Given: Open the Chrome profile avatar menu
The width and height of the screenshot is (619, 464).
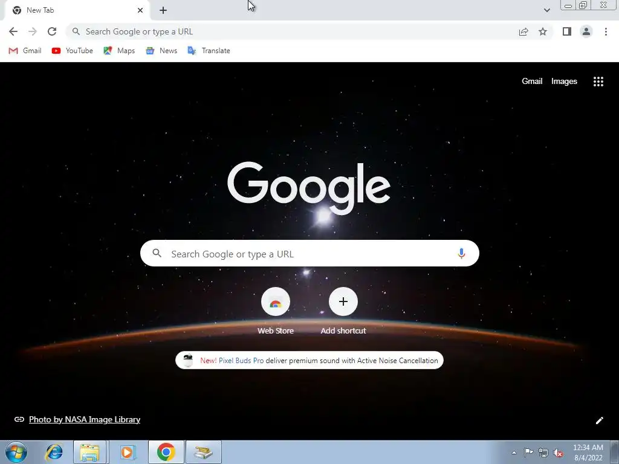Looking at the screenshot, I should pos(586,31).
